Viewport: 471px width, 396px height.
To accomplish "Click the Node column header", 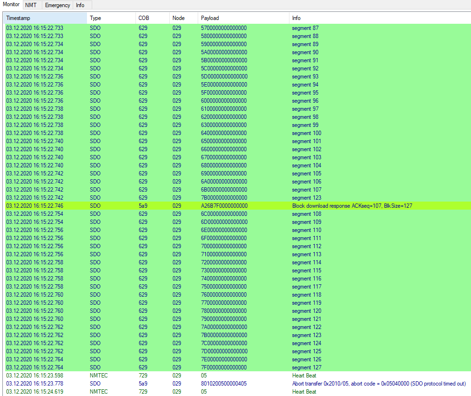I will pyautogui.click(x=183, y=18).
